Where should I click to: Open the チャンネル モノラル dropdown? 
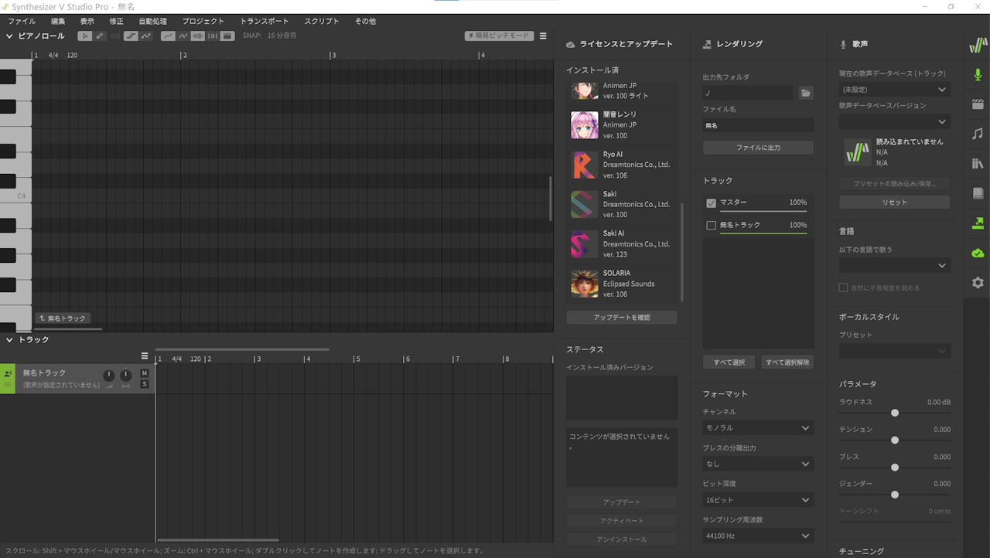click(758, 427)
